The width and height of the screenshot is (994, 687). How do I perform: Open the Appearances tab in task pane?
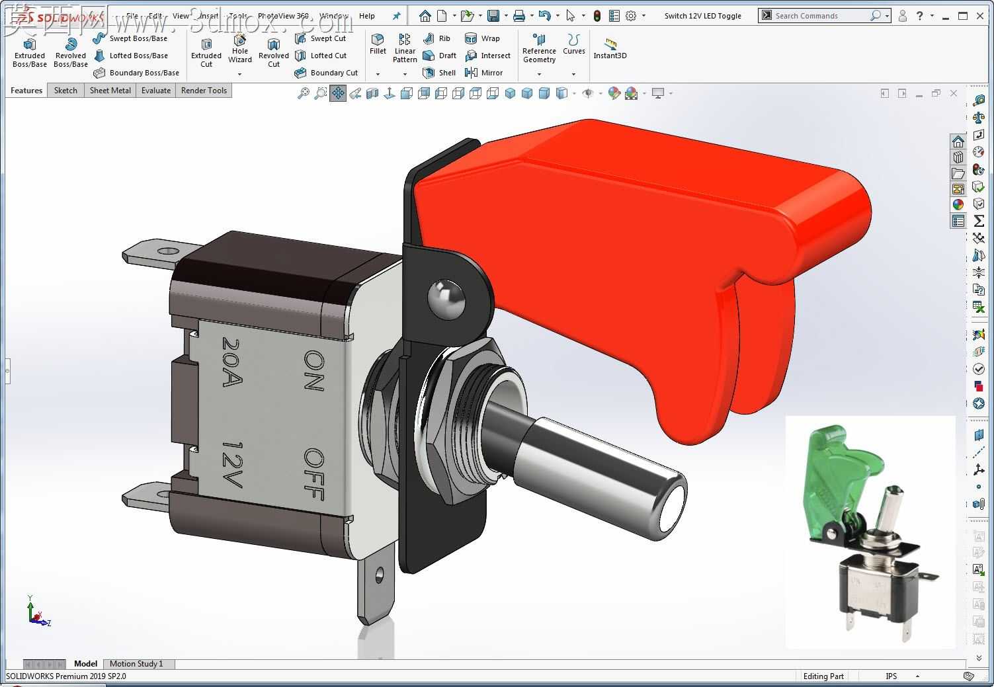(x=958, y=205)
